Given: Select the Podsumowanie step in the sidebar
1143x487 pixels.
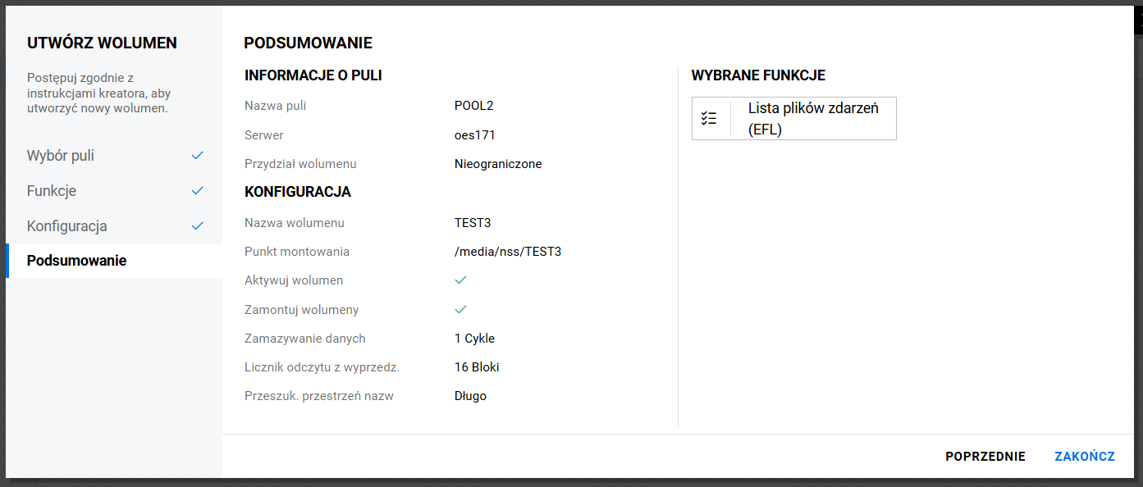Looking at the screenshot, I should (x=77, y=261).
